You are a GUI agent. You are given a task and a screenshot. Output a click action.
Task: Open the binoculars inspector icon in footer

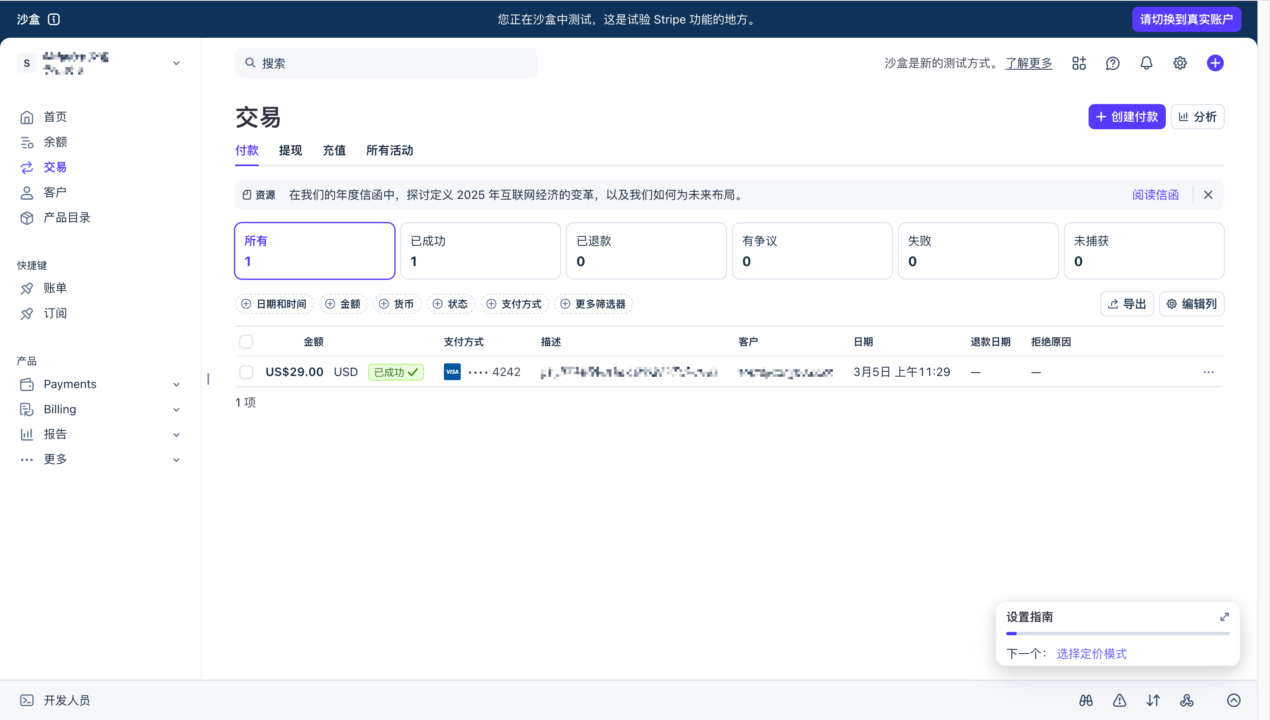point(1086,700)
